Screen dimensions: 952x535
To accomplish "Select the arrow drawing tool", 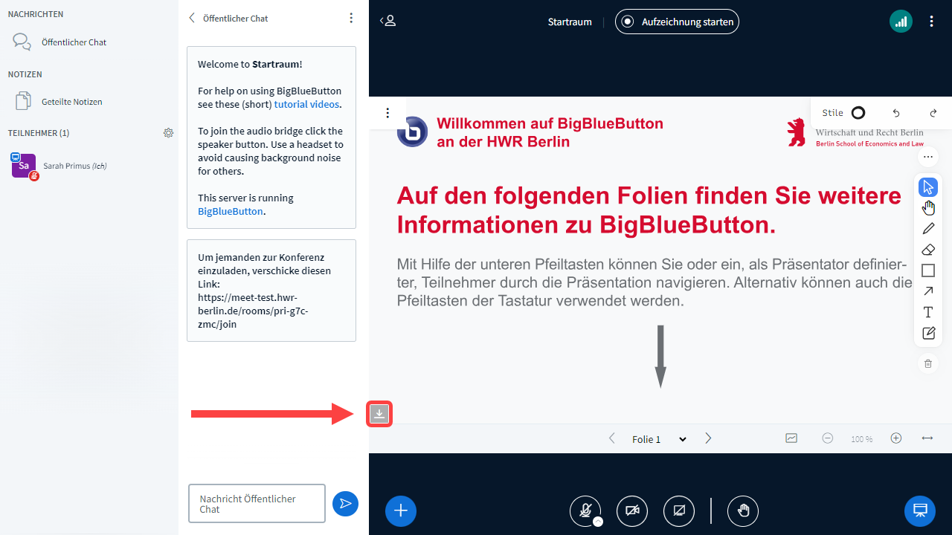I will point(928,291).
